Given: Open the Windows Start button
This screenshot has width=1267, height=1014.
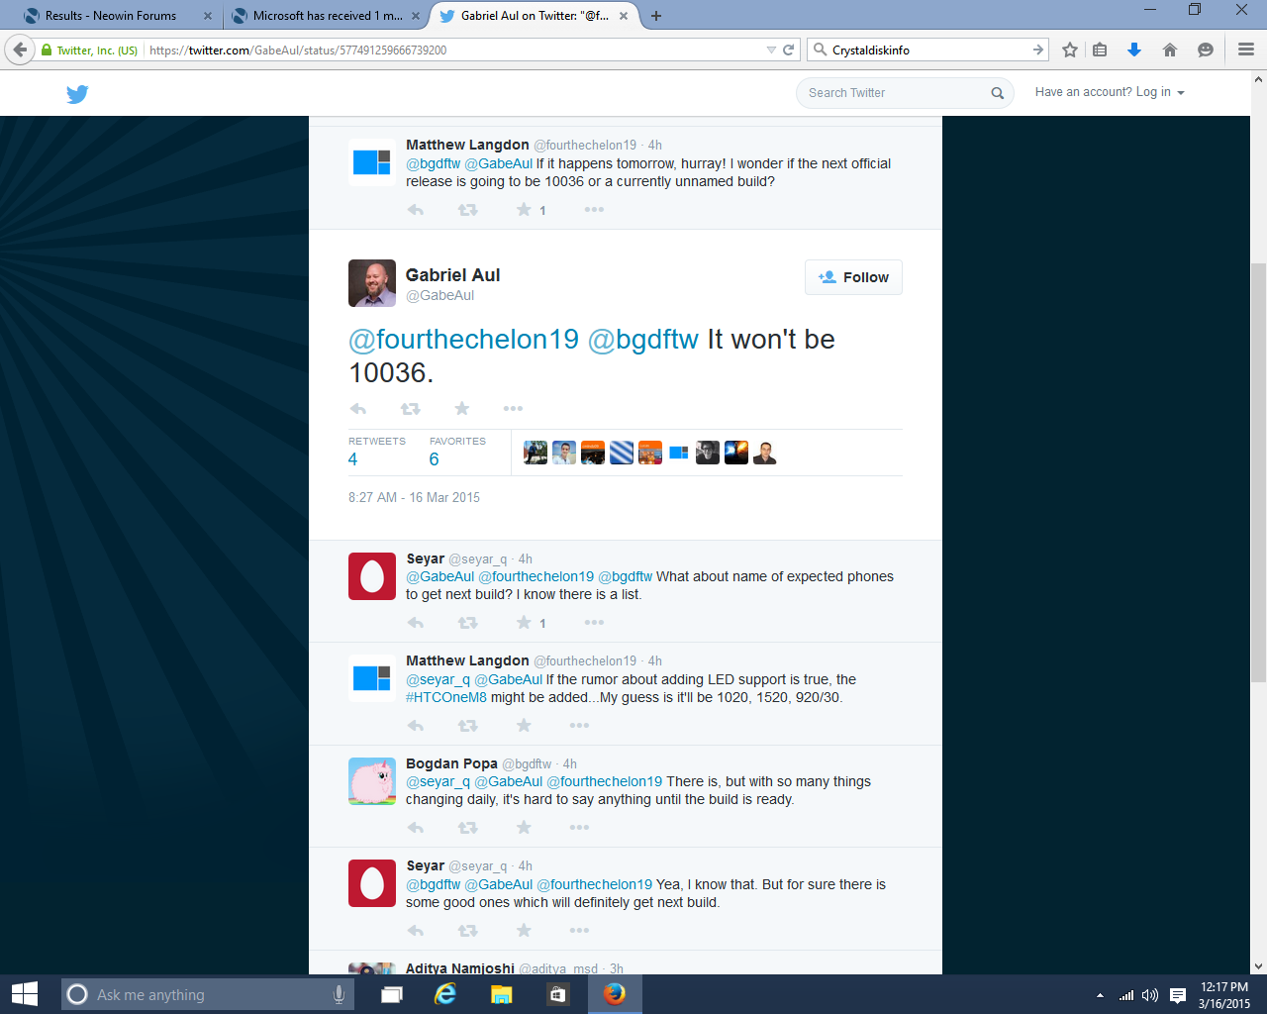Looking at the screenshot, I should [24, 994].
